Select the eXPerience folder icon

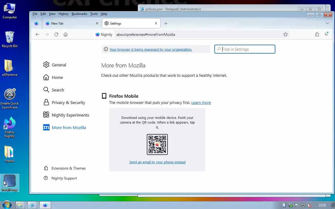tap(10, 68)
